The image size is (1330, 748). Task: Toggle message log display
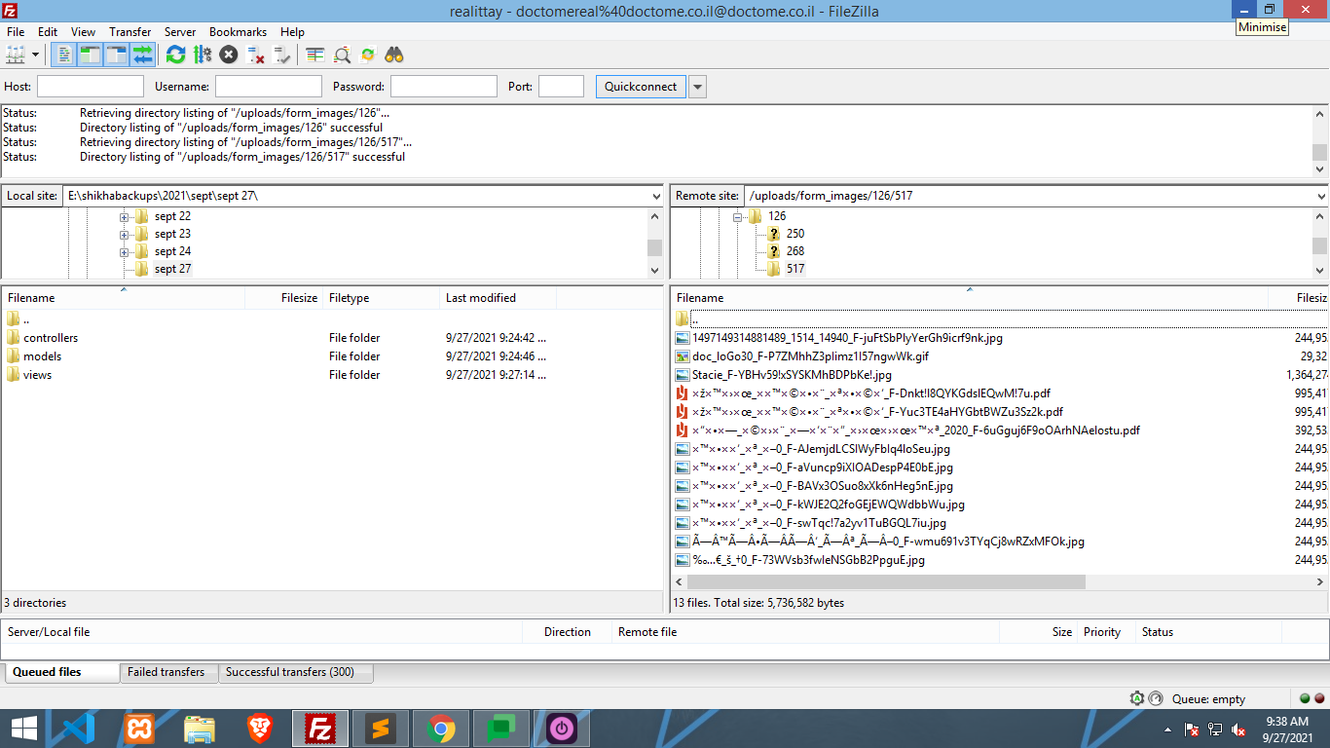pos(63,55)
